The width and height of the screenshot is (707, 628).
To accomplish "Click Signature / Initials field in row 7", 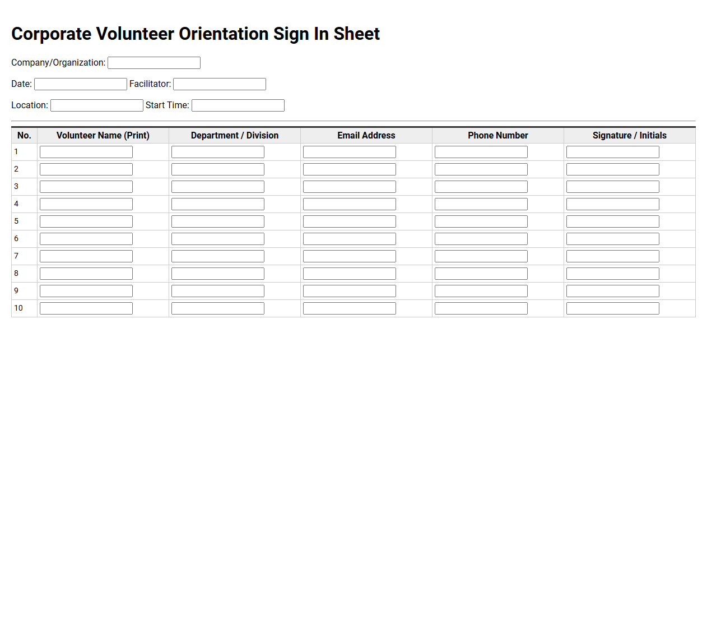I will [x=613, y=256].
